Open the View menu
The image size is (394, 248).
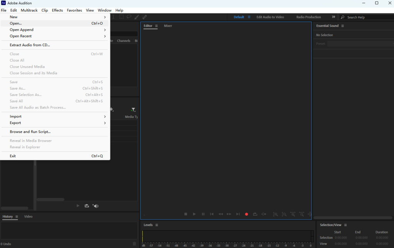(90, 10)
